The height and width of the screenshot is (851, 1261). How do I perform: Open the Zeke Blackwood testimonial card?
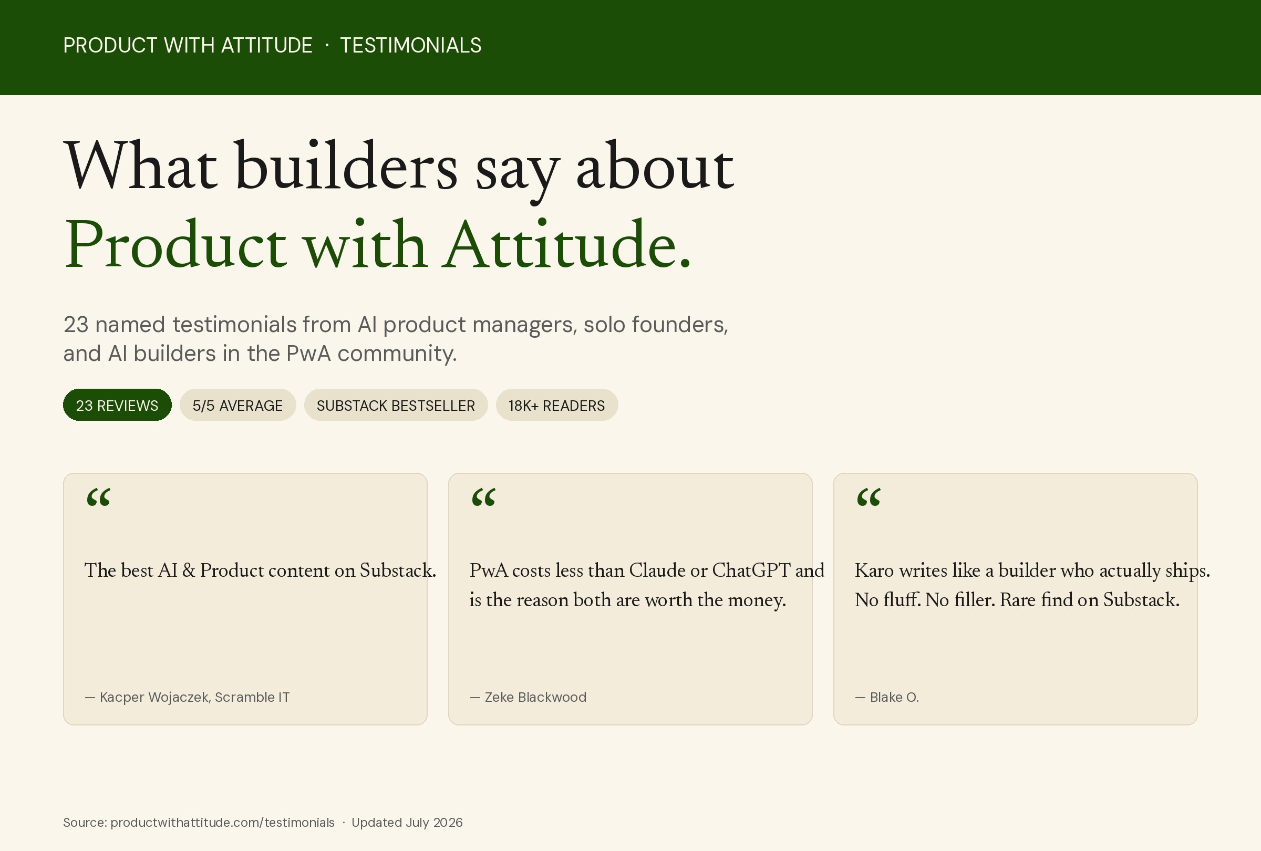pyautogui.click(x=630, y=599)
